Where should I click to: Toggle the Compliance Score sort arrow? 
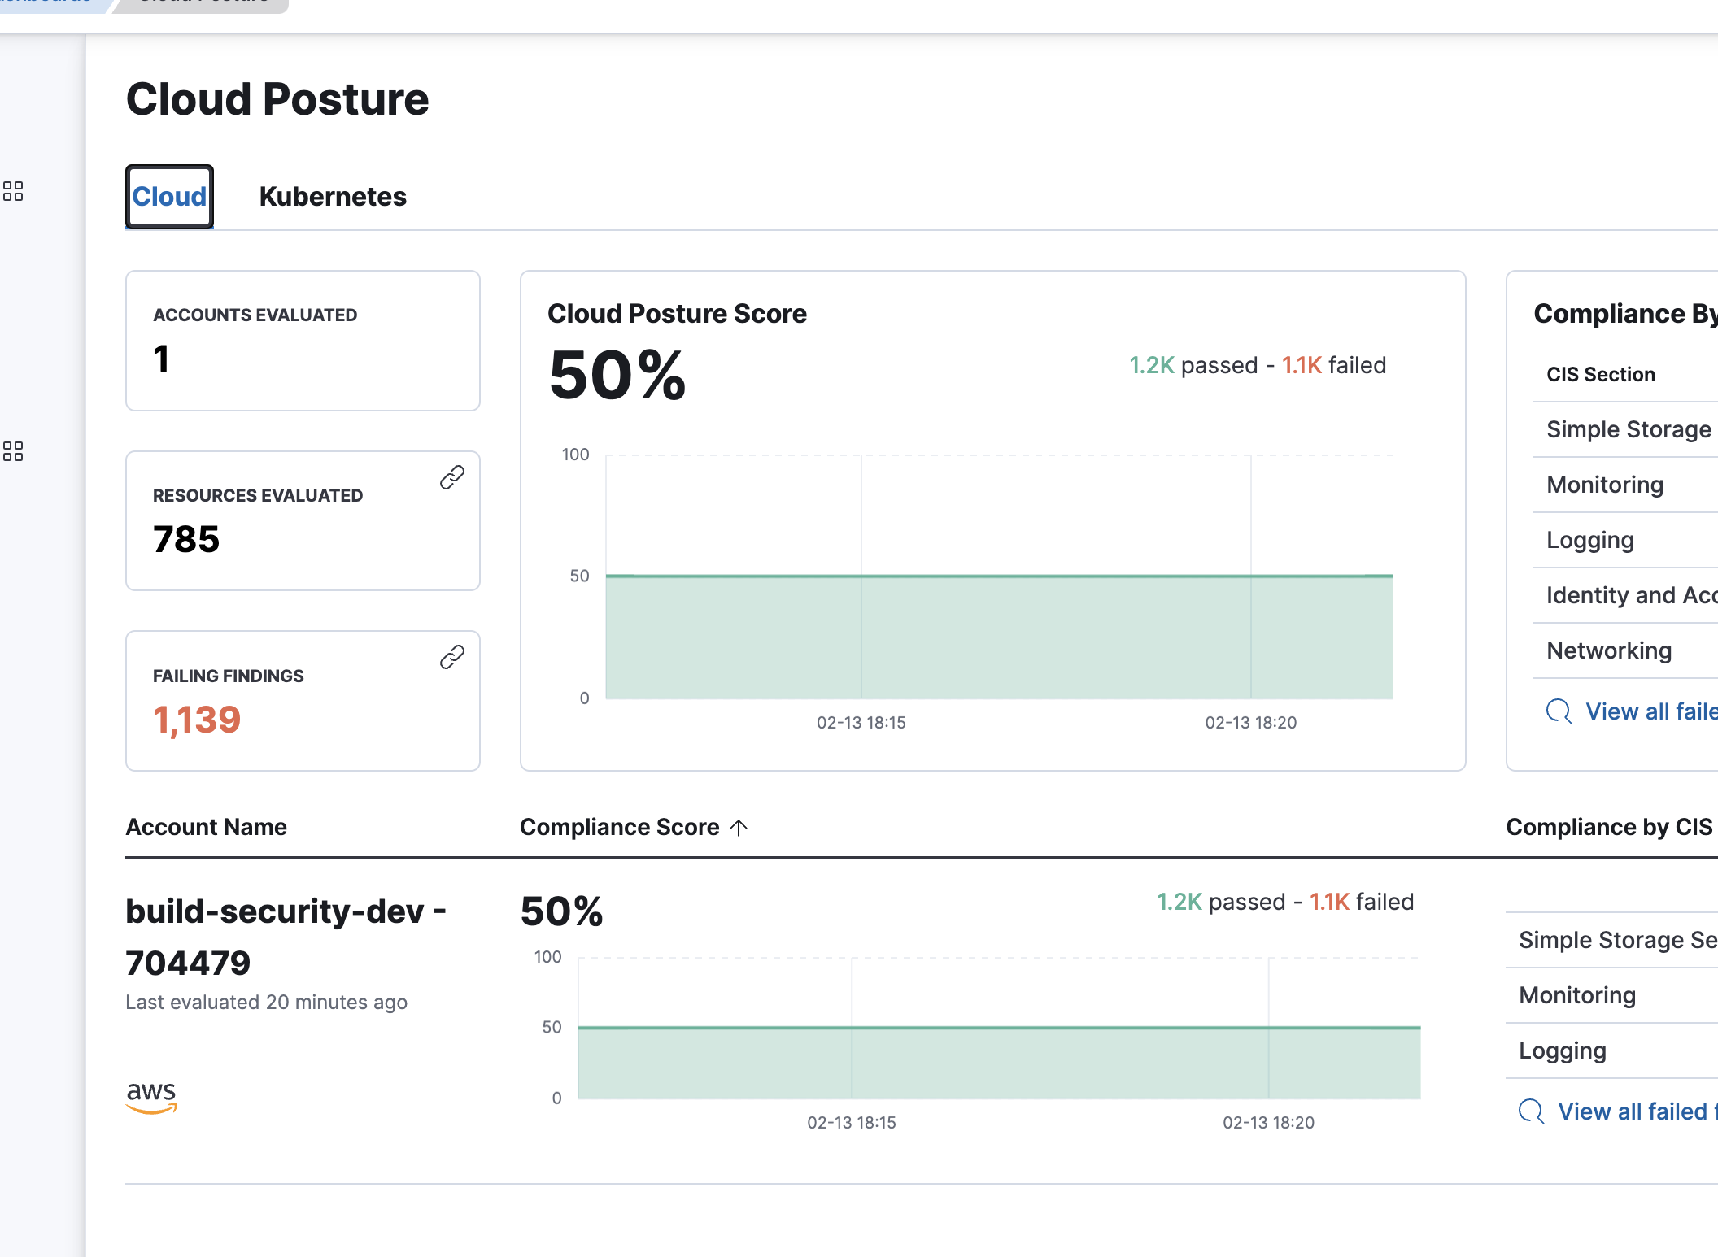pos(739,827)
